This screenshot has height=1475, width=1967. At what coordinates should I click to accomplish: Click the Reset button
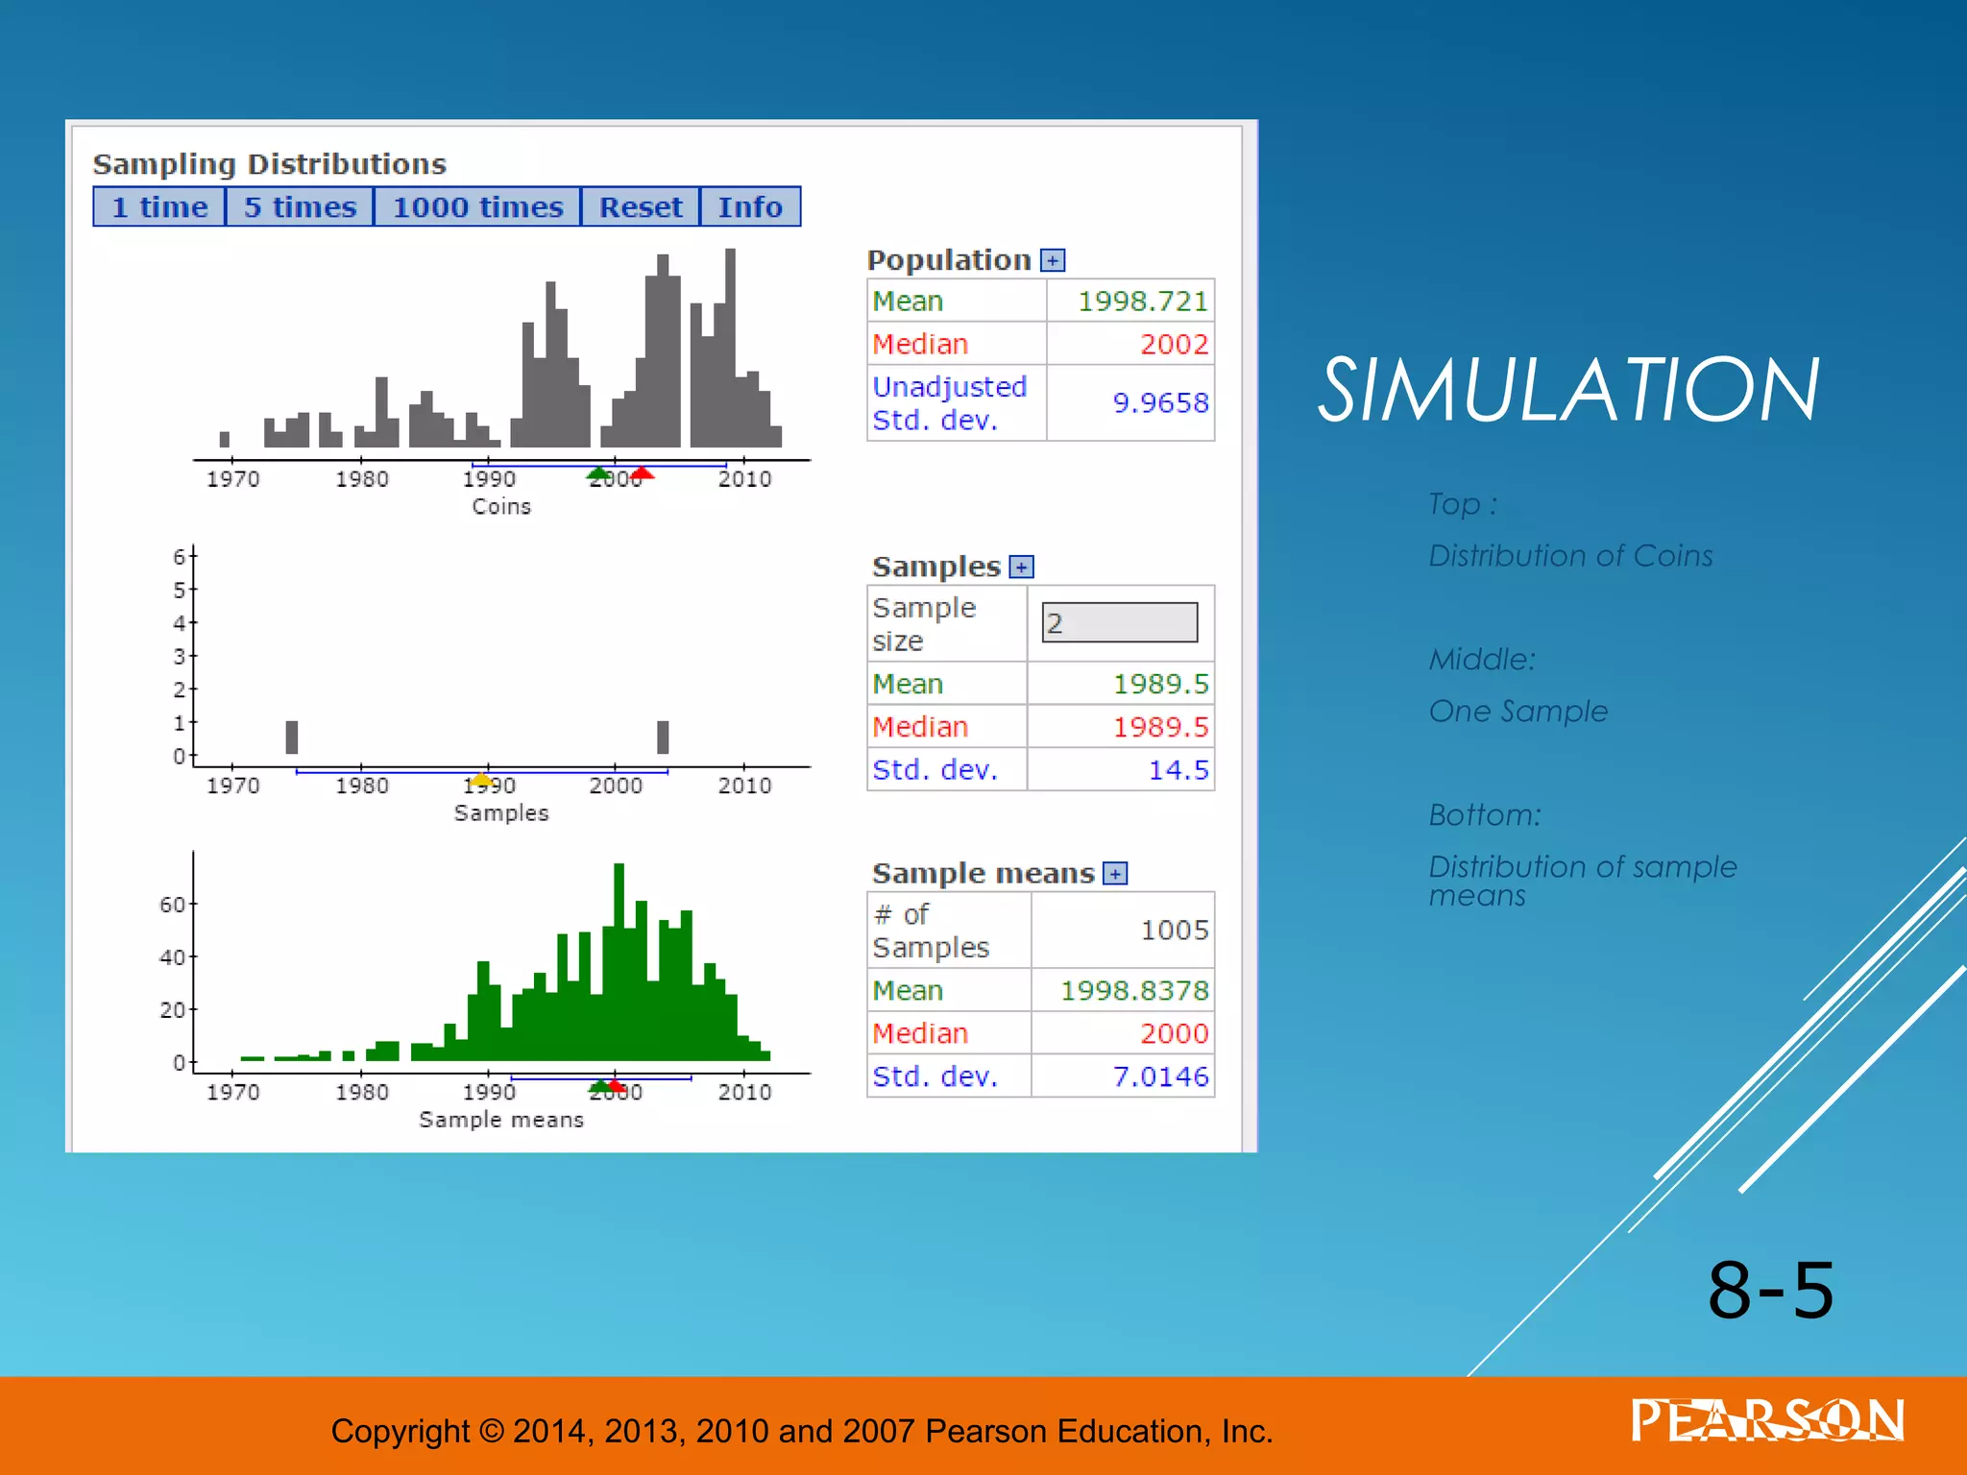tap(641, 207)
